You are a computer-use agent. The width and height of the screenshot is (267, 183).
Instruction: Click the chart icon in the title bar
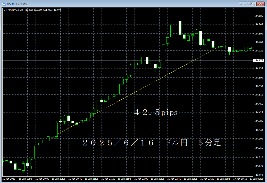[x=4, y=4]
